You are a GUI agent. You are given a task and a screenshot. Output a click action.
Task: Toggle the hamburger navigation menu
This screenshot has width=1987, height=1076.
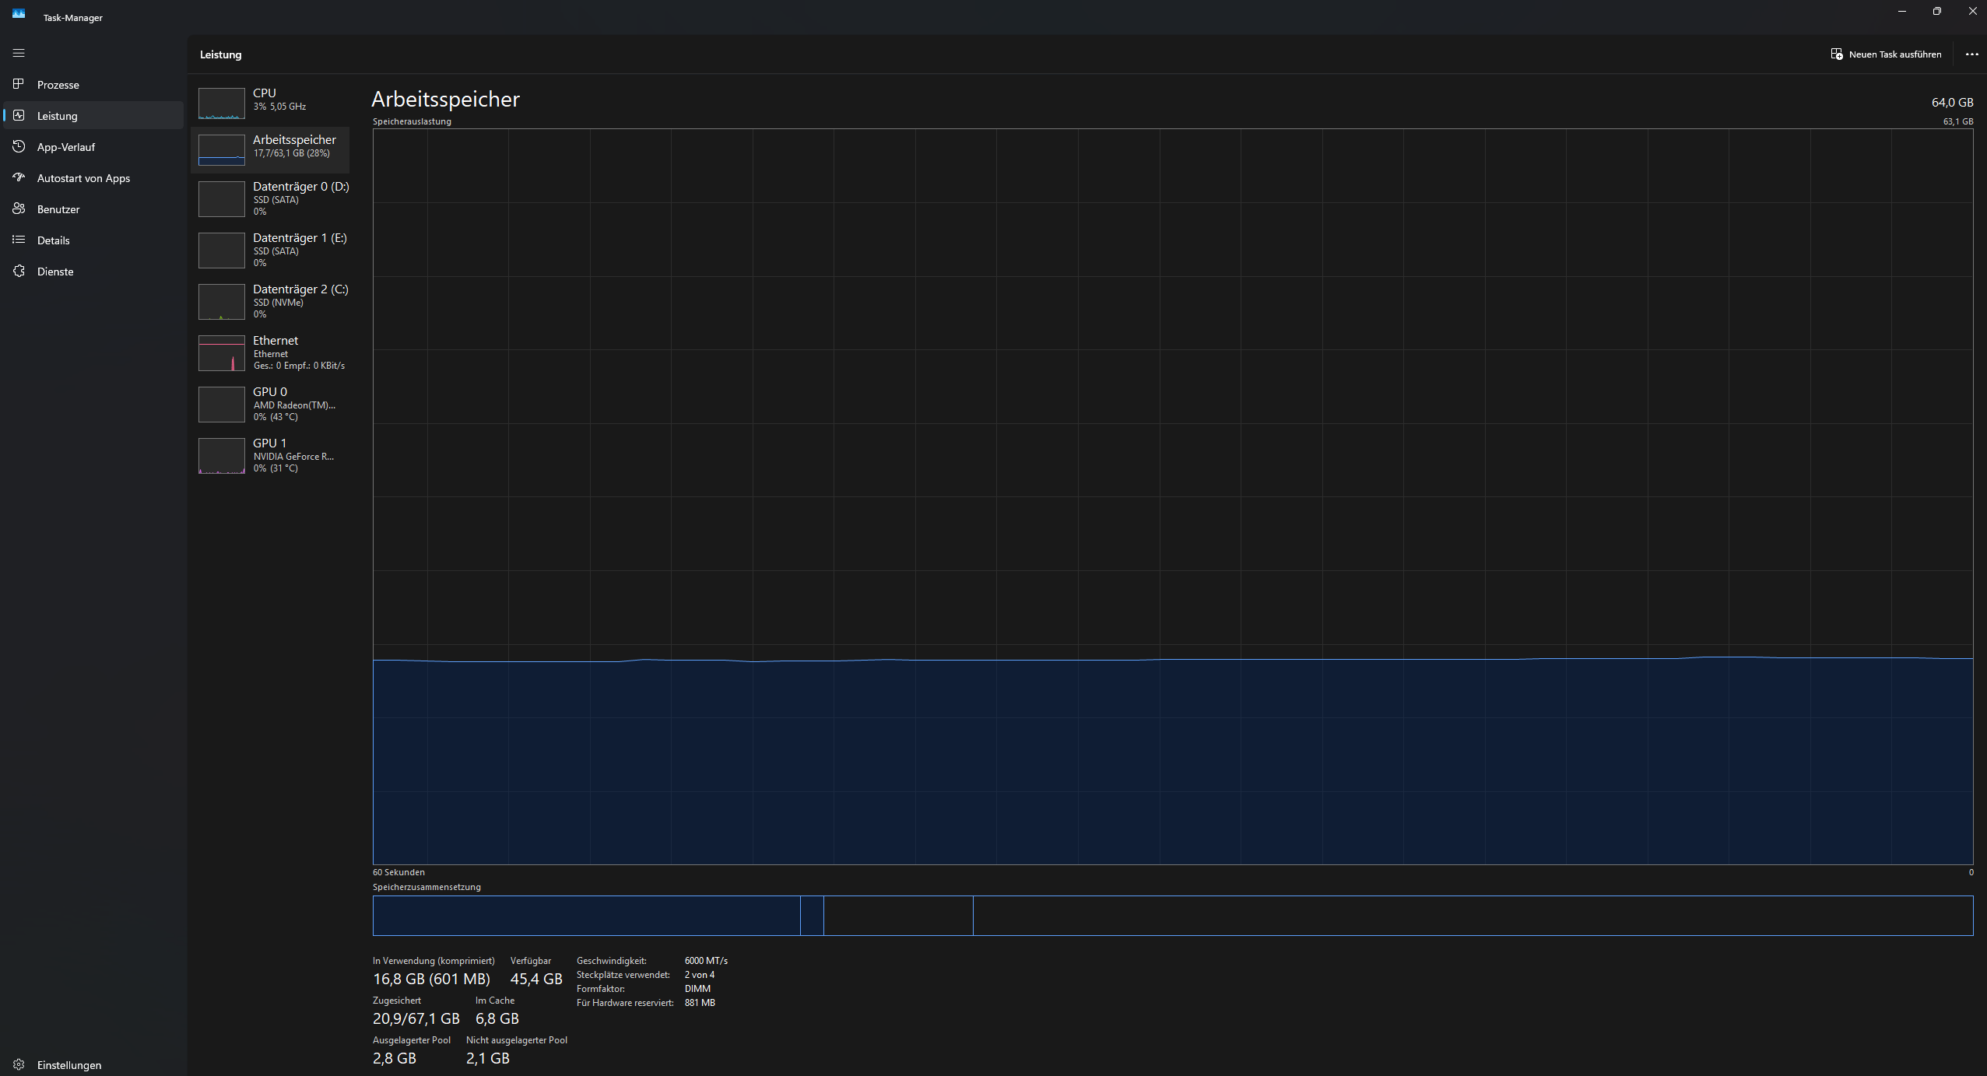click(19, 53)
